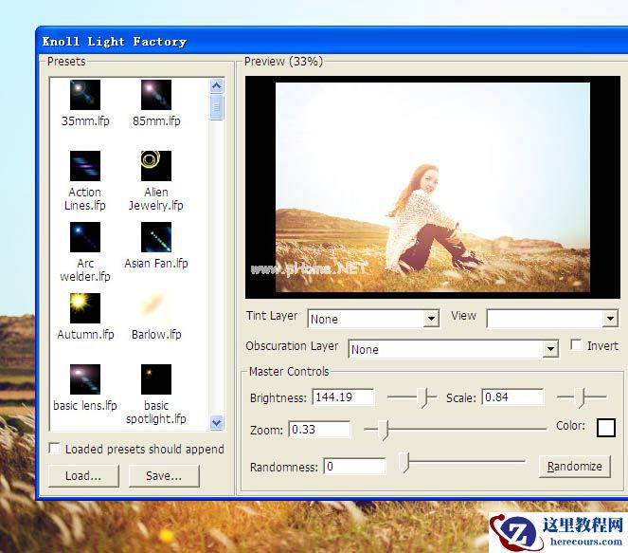Choose the Action Lines.lfp preset icon

click(85, 166)
